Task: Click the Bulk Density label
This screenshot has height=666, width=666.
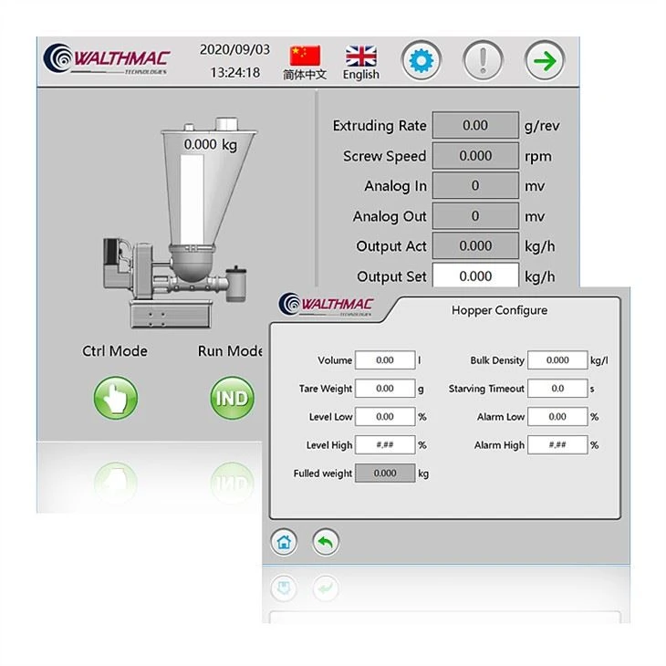Action: point(497,360)
